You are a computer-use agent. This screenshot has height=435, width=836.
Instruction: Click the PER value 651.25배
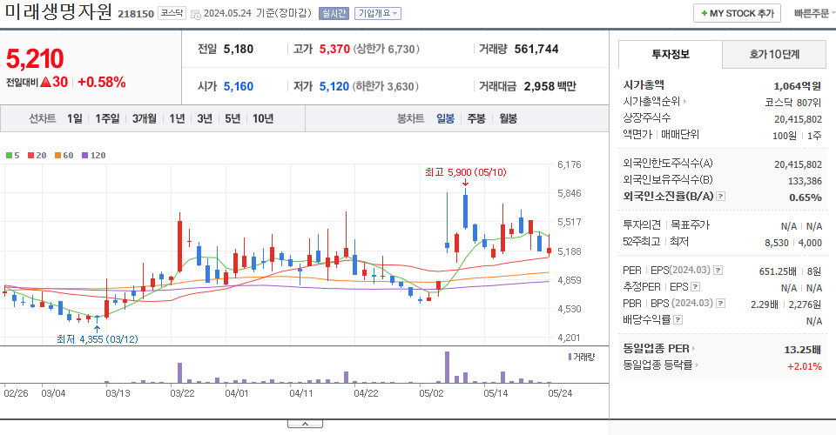click(x=778, y=271)
